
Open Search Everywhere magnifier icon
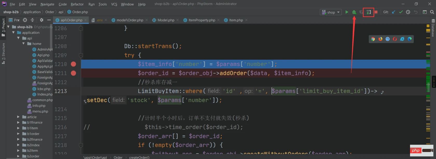coord(432,12)
